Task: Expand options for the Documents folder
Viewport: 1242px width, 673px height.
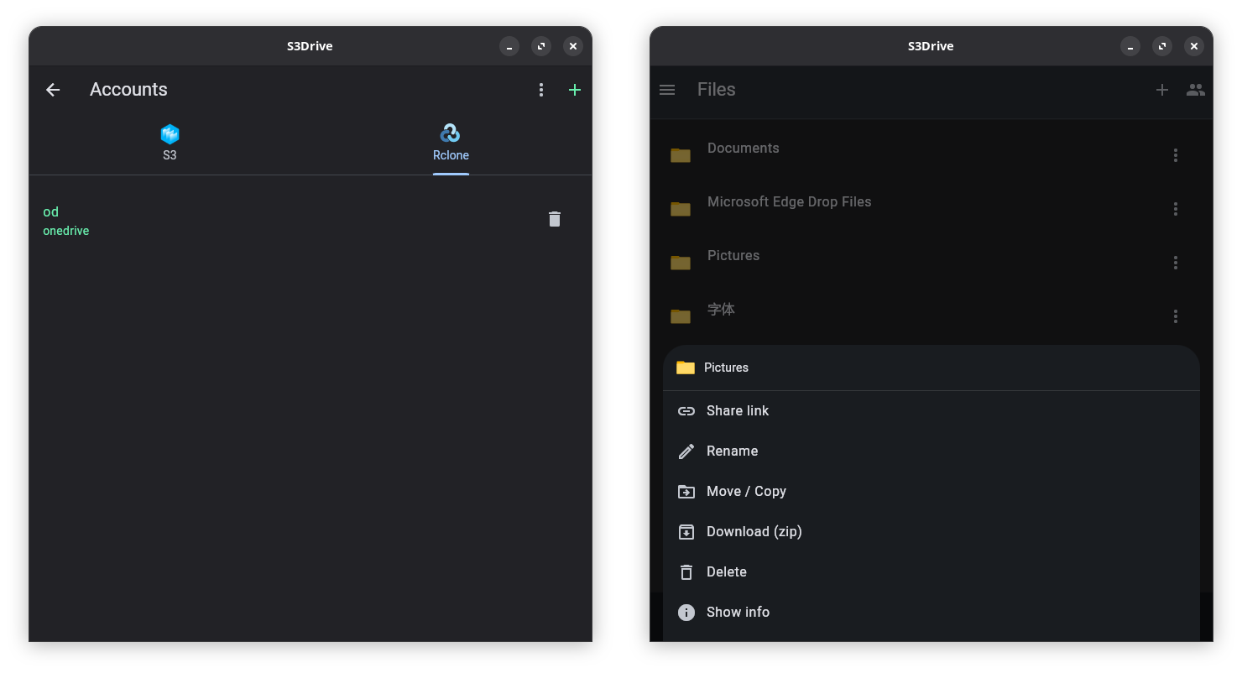Action: (1176, 155)
